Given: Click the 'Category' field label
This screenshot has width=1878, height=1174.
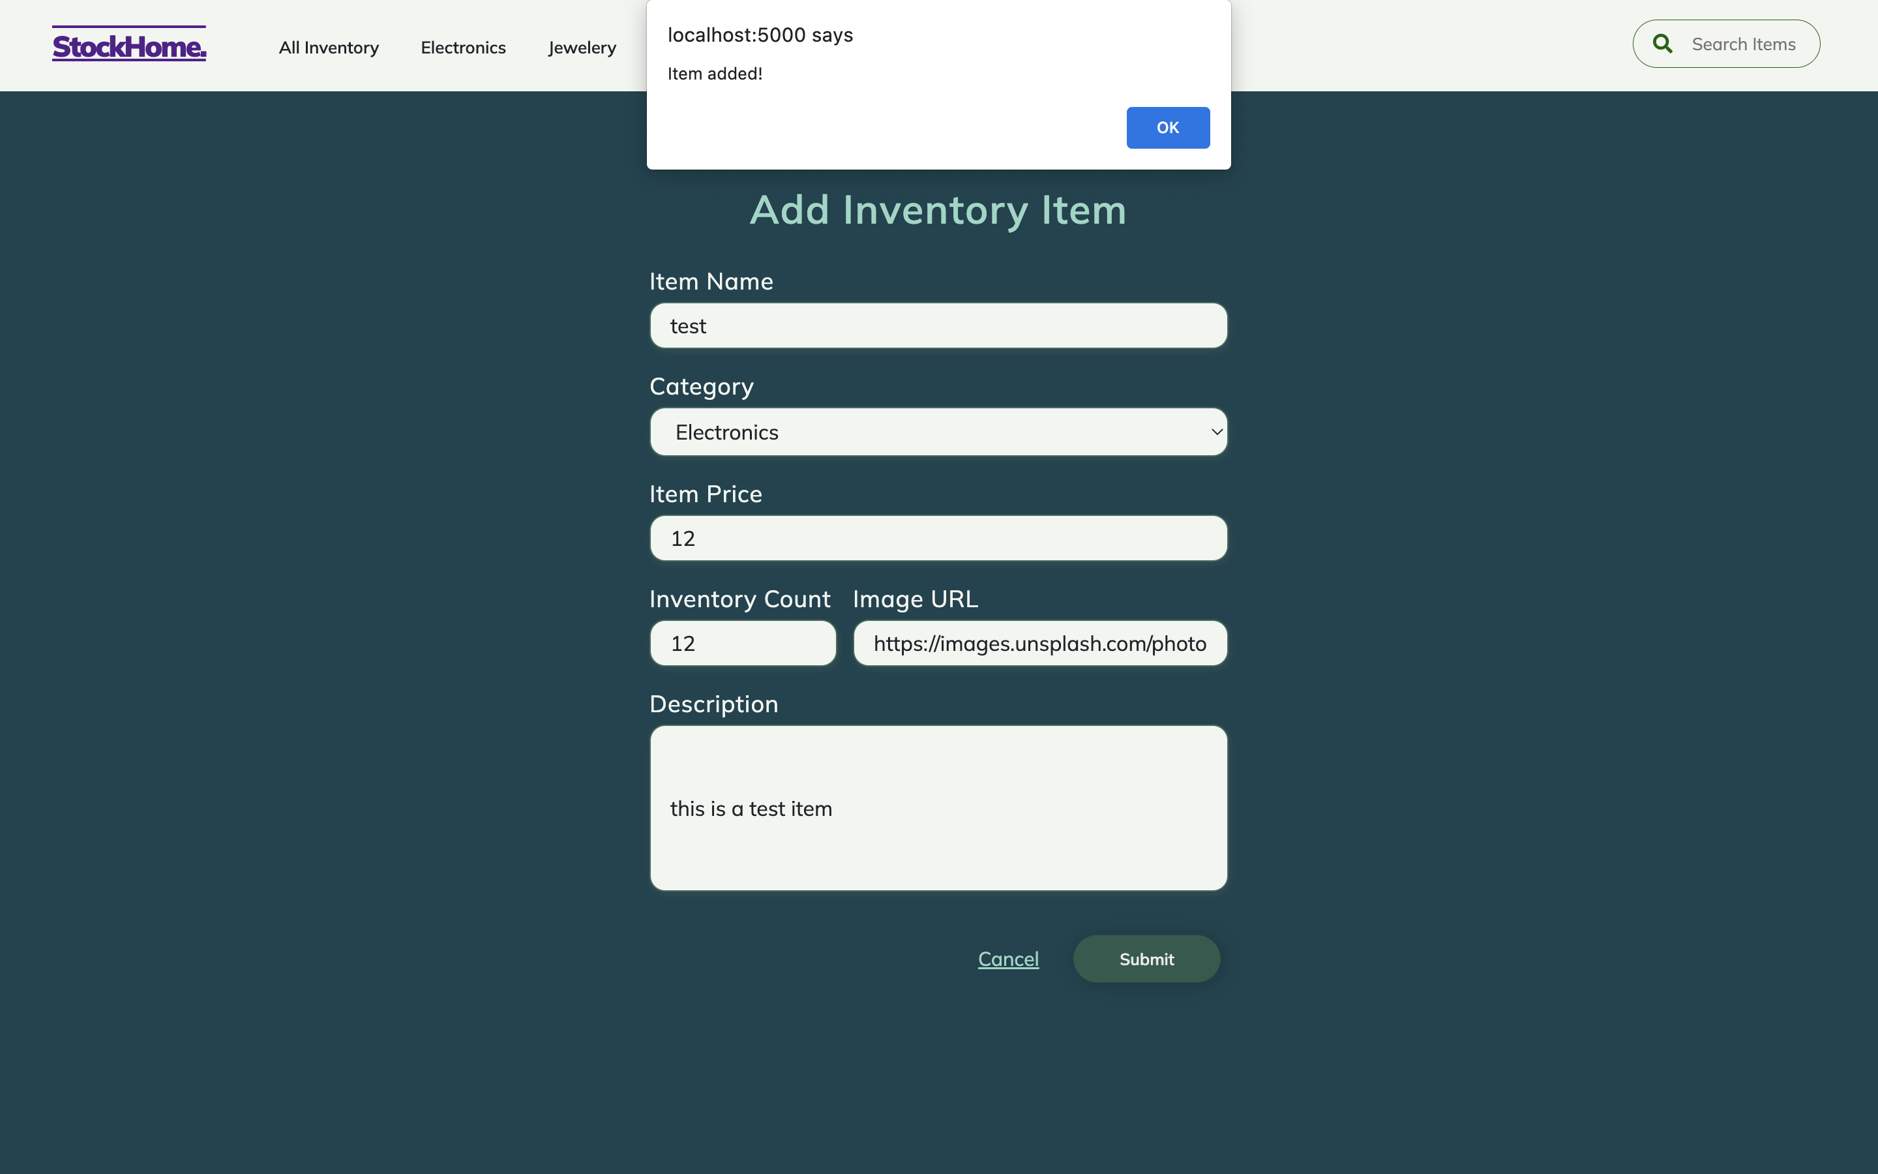Looking at the screenshot, I should pos(702,387).
